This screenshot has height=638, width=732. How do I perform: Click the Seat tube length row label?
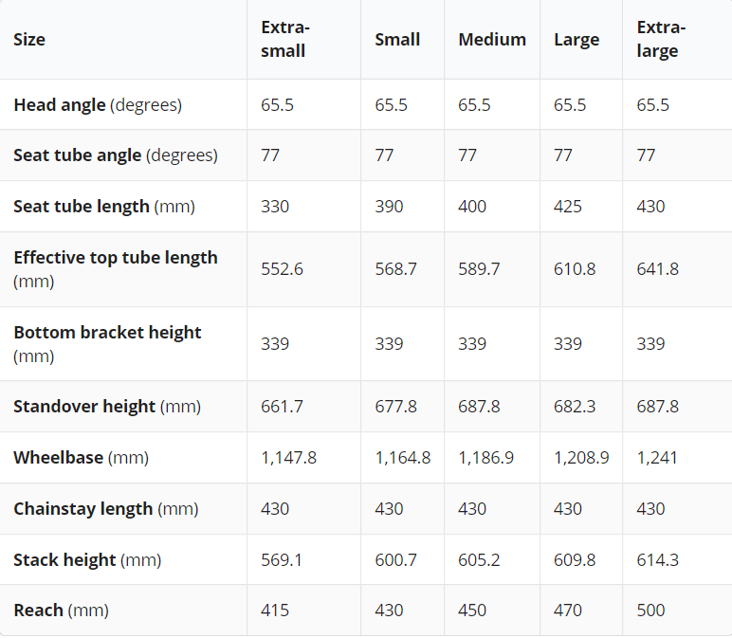tap(104, 207)
